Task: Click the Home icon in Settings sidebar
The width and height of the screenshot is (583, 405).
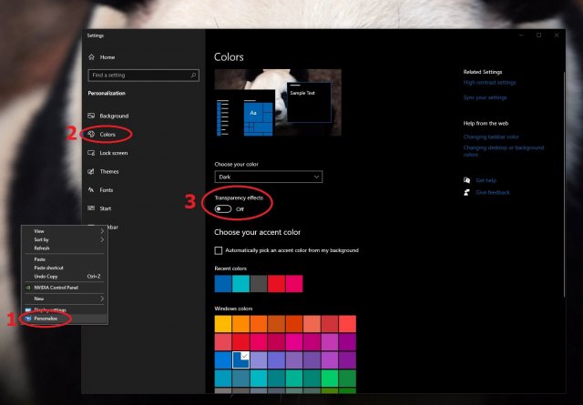Action: click(92, 57)
